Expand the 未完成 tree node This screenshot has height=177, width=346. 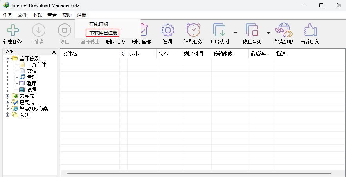tap(8, 96)
